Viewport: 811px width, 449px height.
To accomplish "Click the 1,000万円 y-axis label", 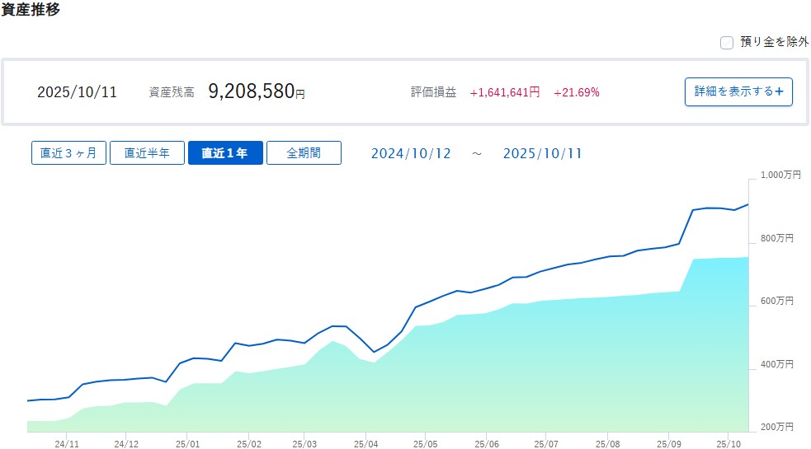I will pyautogui.click(x=776, y=175).
